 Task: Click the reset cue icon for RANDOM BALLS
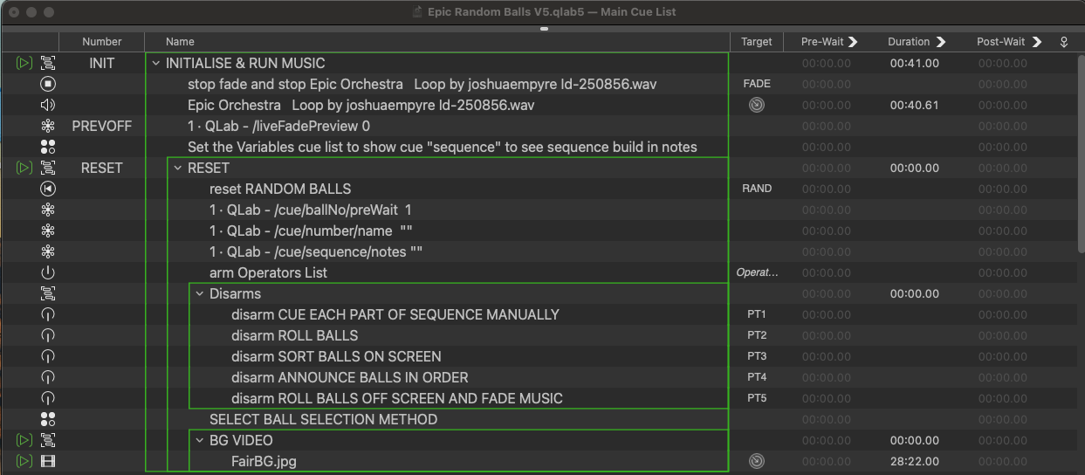(x=48, y=189)
